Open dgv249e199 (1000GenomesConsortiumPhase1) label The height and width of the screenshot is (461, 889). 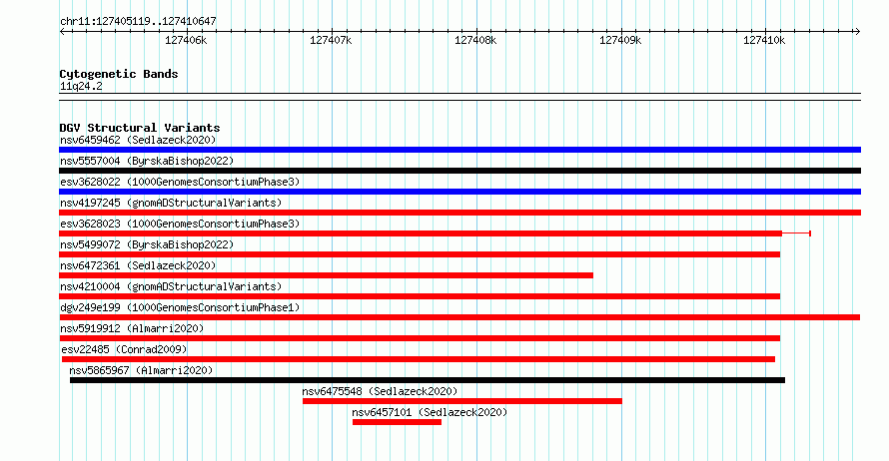pos(180,307)
